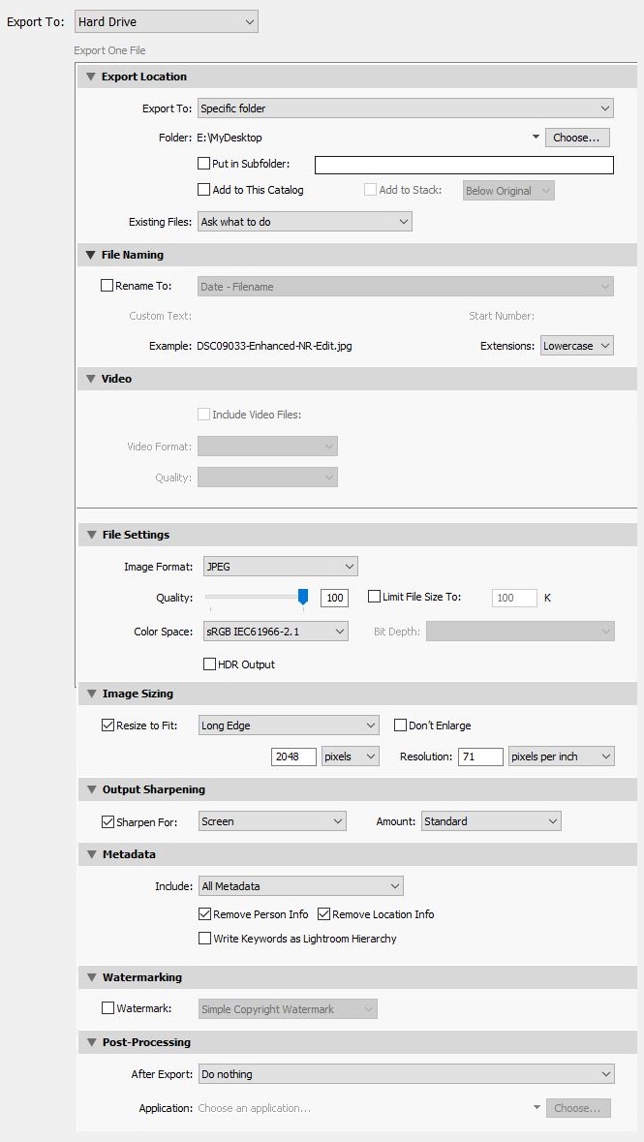The image size is (644, 1142).
Task: Collapse the Image Sizing section triangle
Action: click(91, 694)
